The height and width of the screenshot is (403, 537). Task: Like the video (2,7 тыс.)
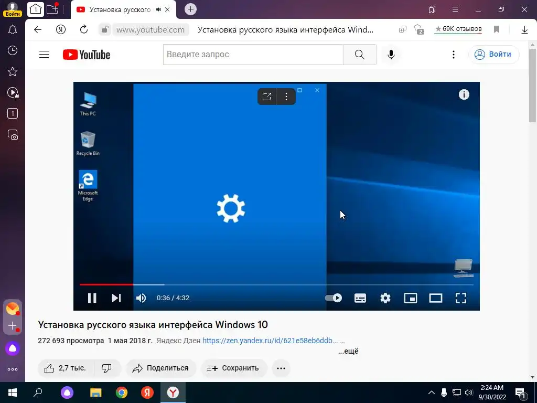point(66,368)
